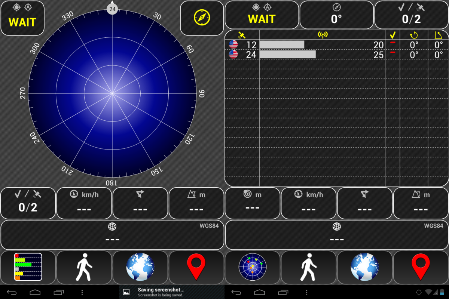Tap the walking figure beside the signal bars icon
The width and height of the screenshot is (449, 299).
pyautogui.click(x=84, y=267)
